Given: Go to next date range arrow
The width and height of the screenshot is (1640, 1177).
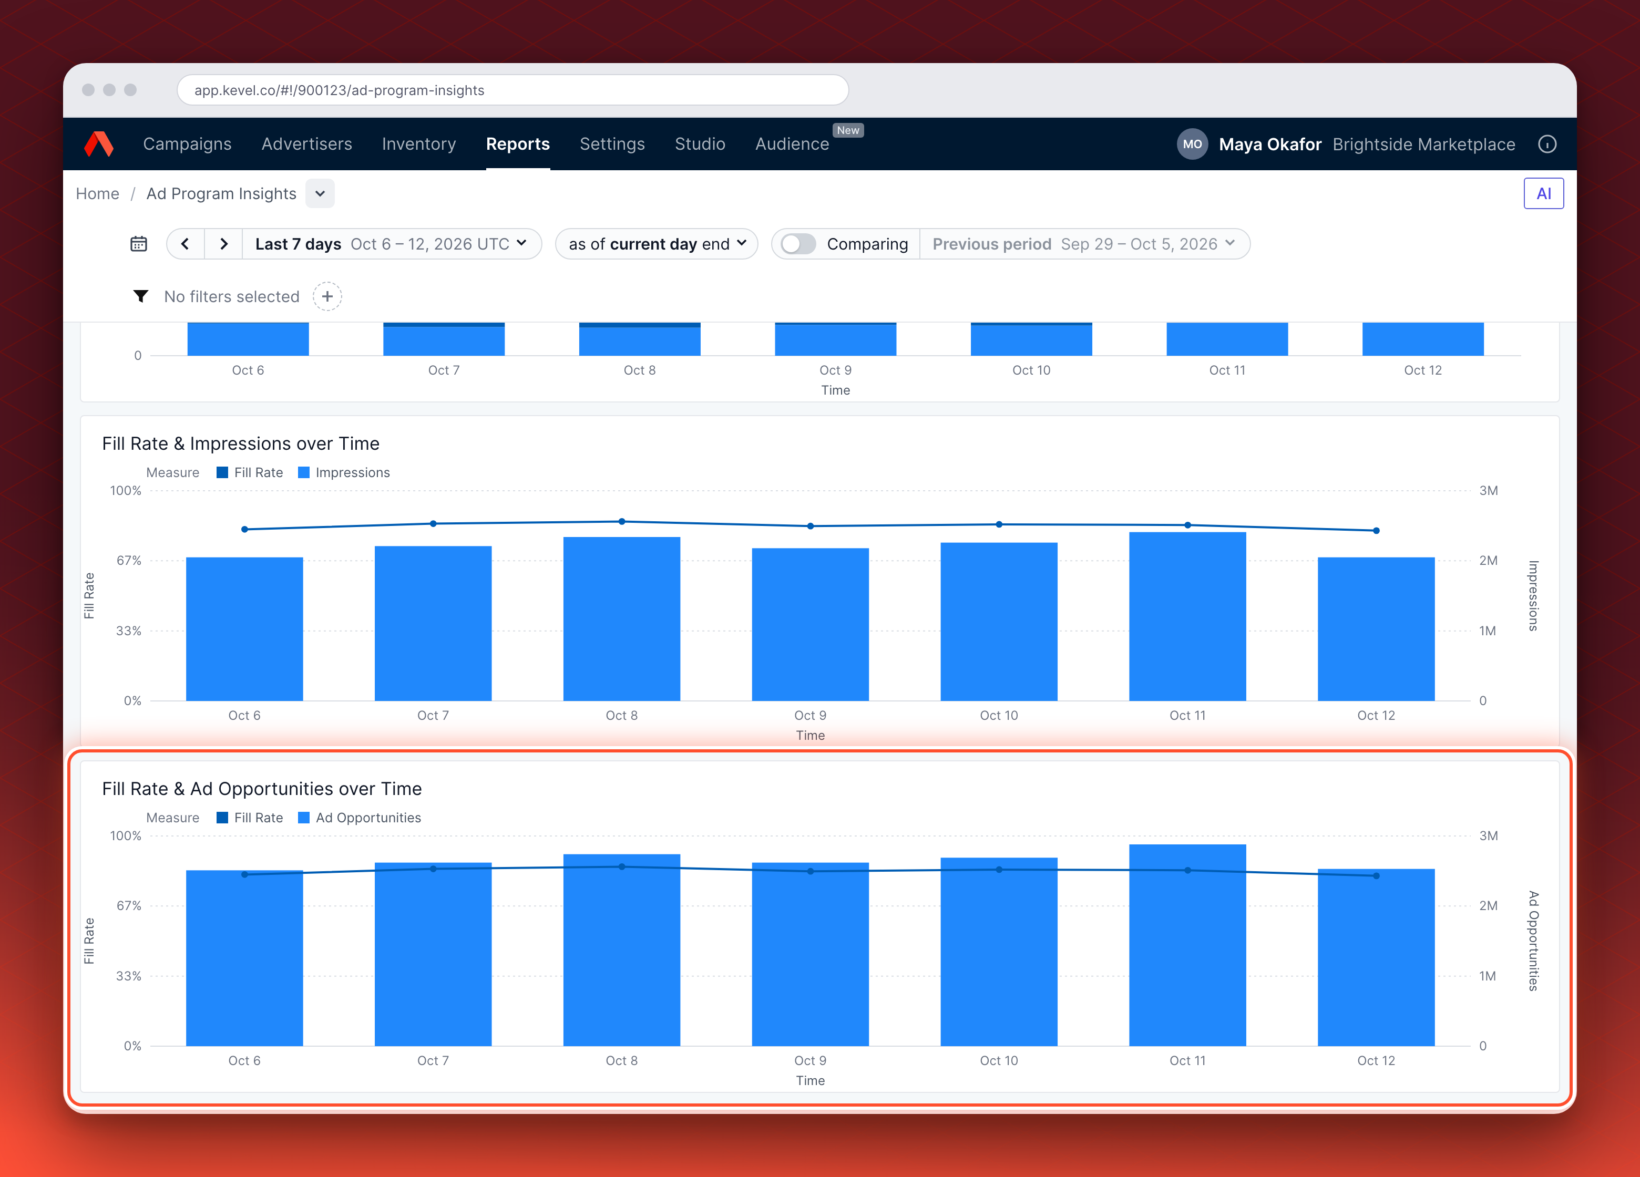Looking at the screenshot, I should tap(224, 244).
